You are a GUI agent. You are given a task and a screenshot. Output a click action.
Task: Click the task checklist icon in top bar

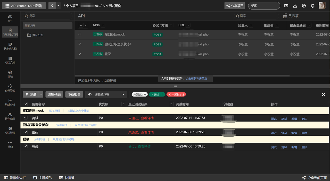(286, 6)
